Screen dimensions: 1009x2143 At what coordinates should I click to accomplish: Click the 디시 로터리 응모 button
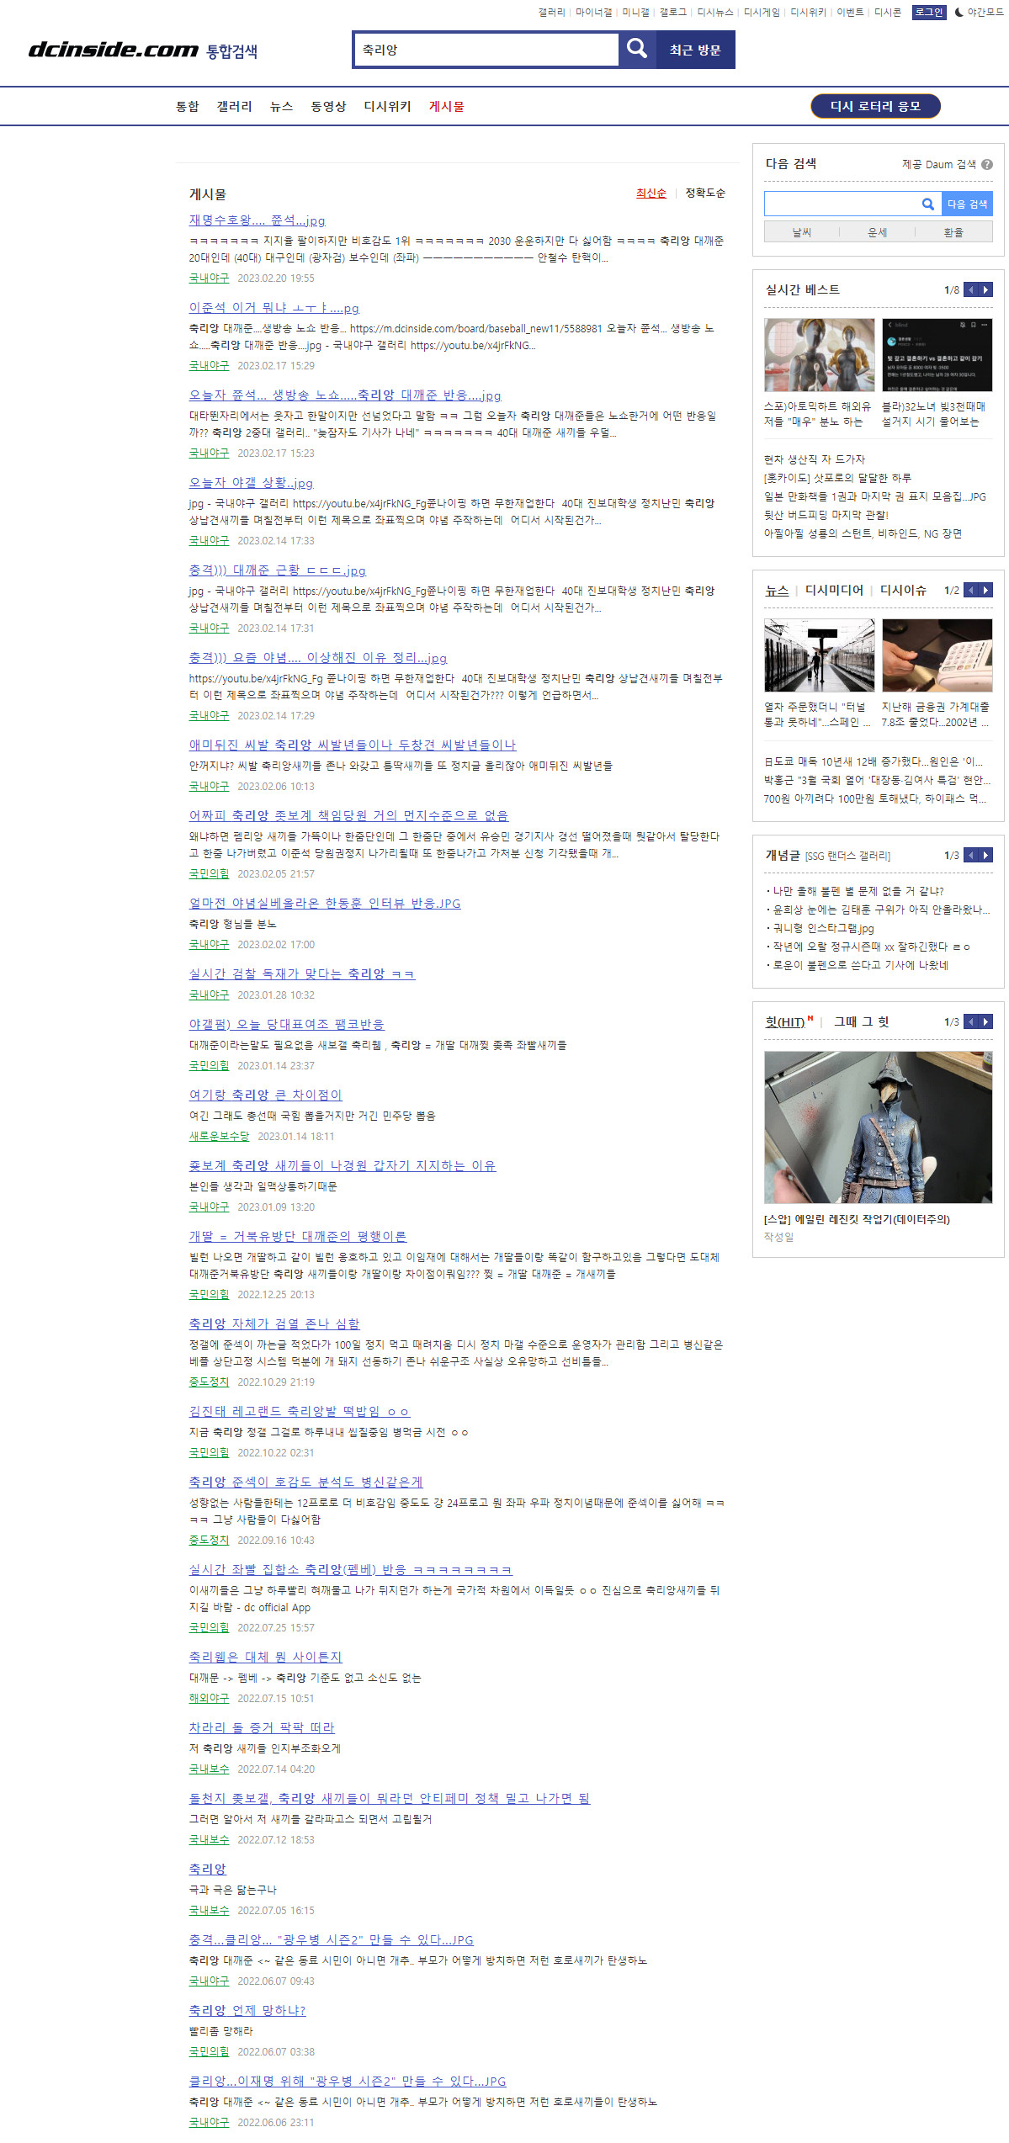point(875,106)
